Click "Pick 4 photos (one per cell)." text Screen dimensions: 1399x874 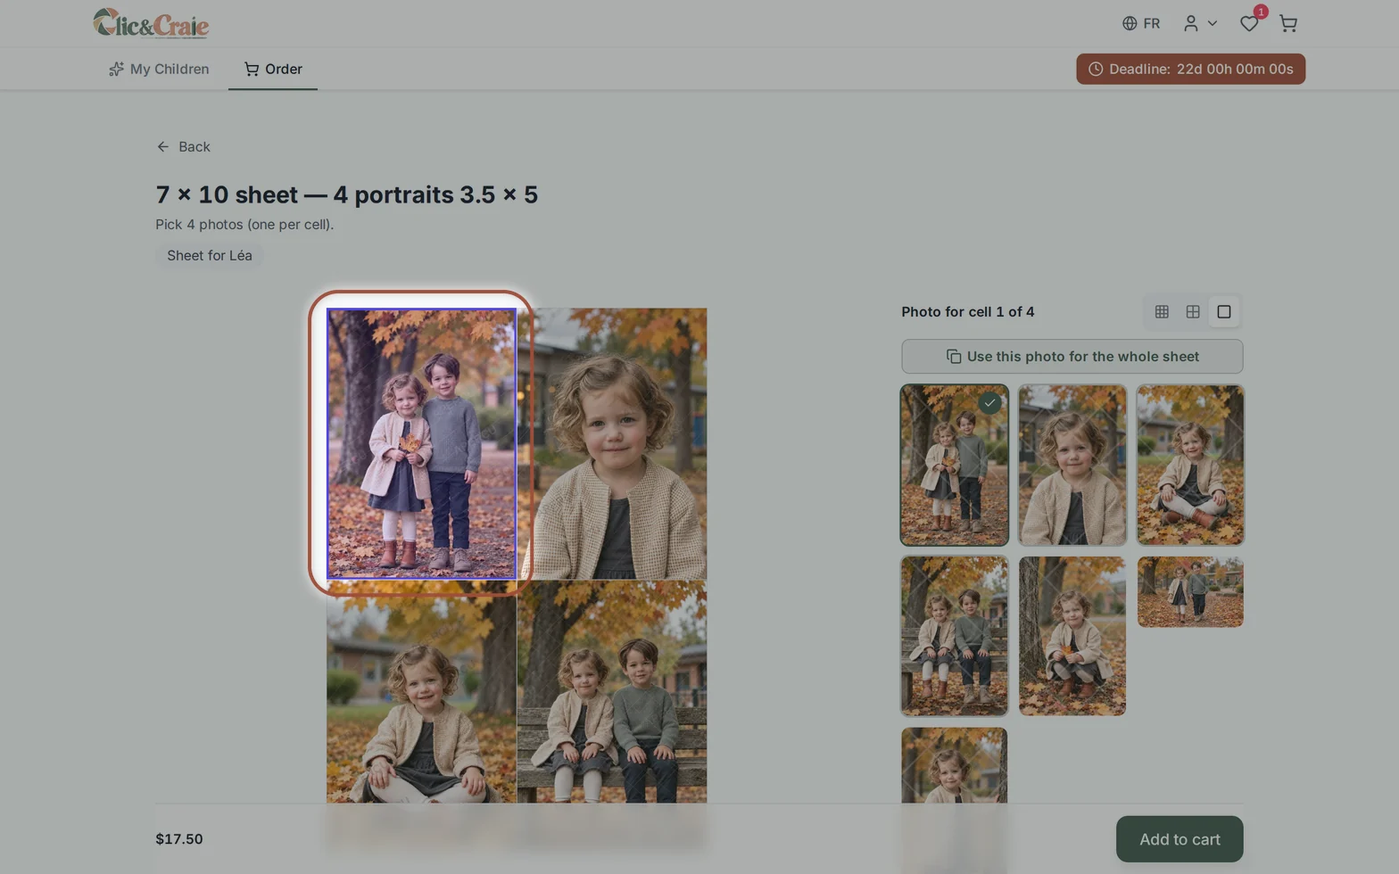click(x=244, y=225)
